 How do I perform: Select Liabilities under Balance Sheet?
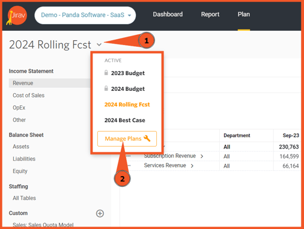point(24,159)
